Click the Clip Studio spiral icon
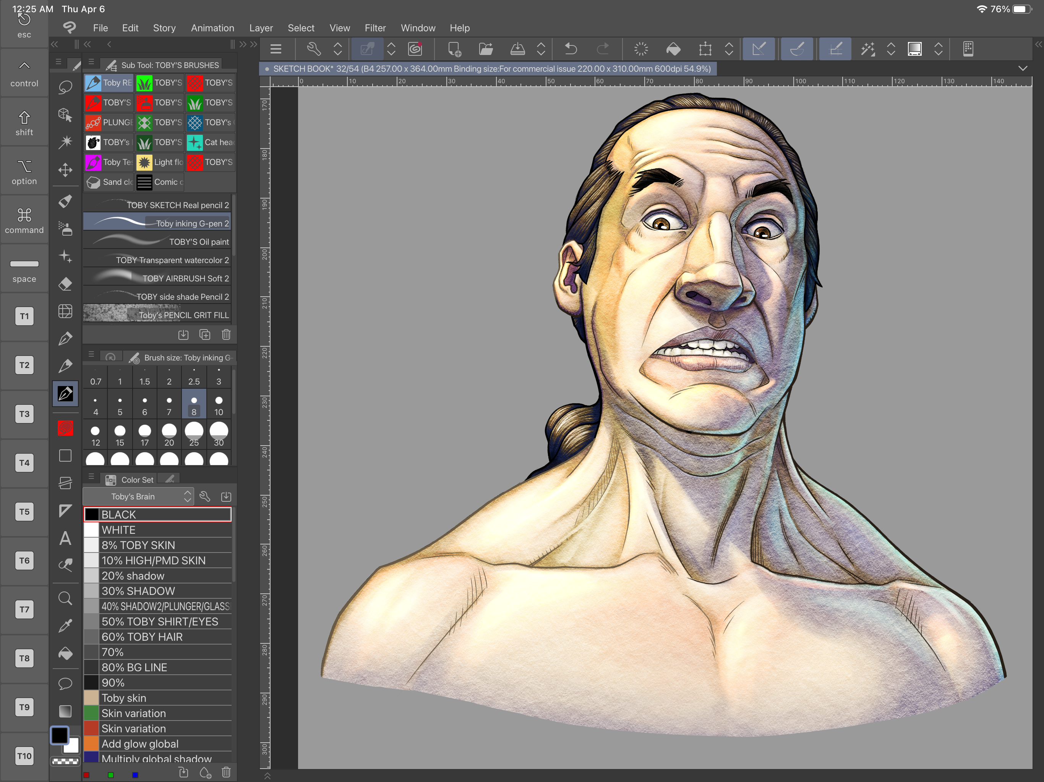 415,48
